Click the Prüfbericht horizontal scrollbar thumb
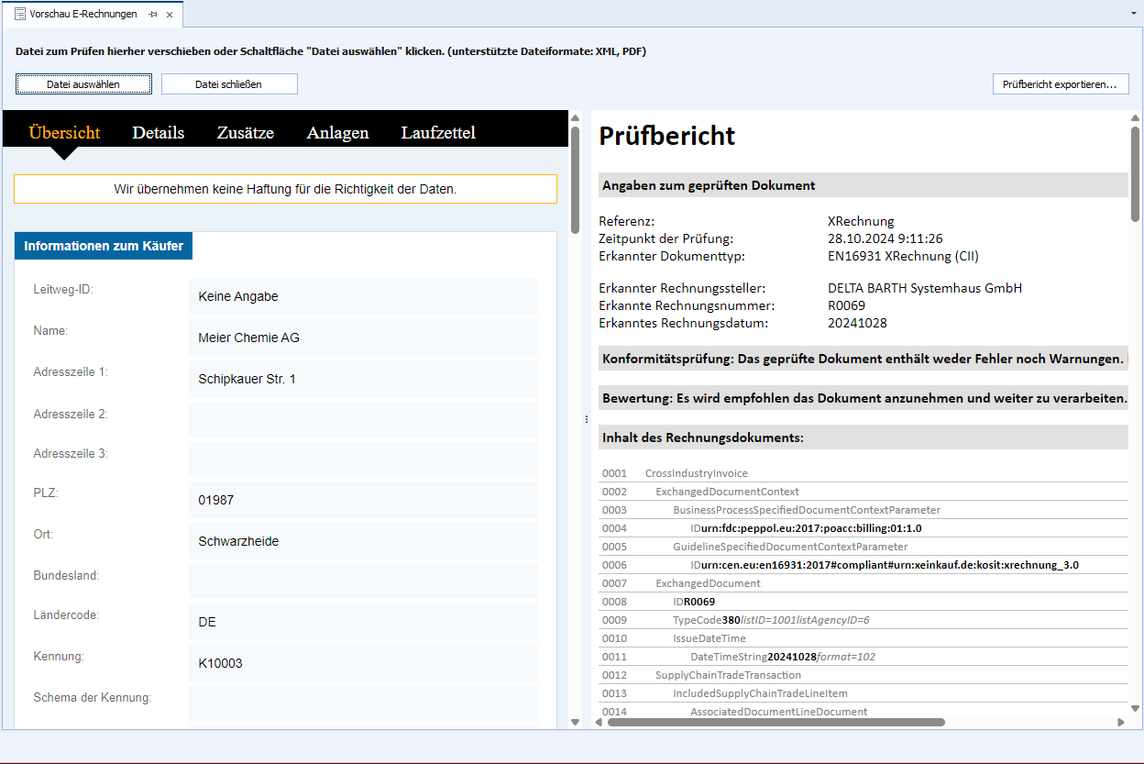 [775, 723]
